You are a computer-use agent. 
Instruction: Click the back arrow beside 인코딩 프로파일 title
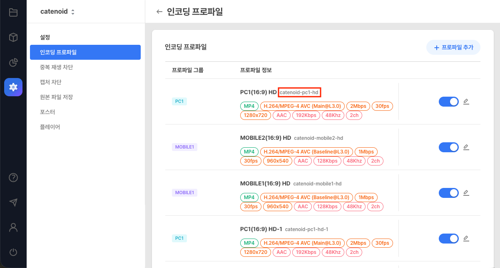click(x=159, y=12)
